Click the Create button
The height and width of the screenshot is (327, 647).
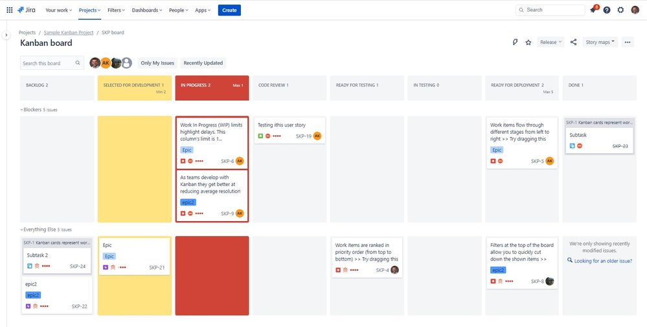click(x=229, y=10)
